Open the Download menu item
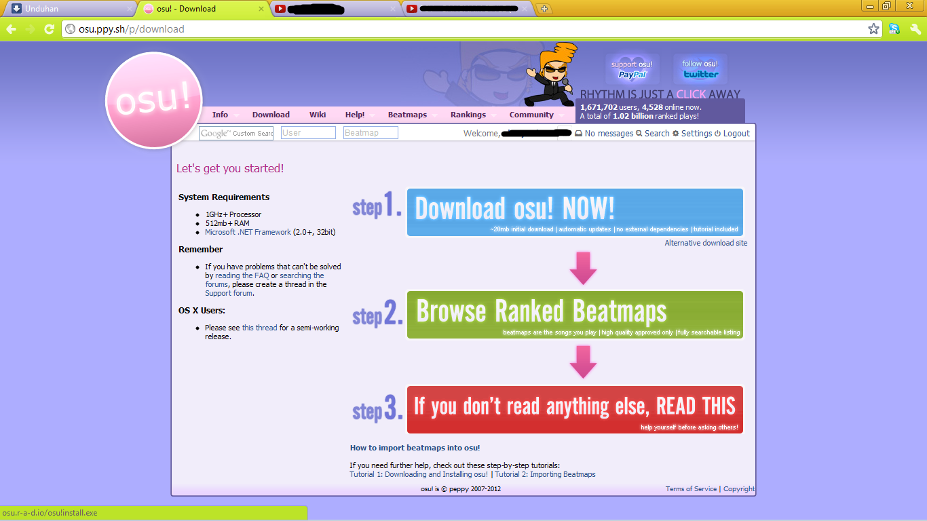927x521 pixels. [x=271, y=115]
